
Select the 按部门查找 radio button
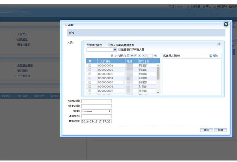click(88, 45)
